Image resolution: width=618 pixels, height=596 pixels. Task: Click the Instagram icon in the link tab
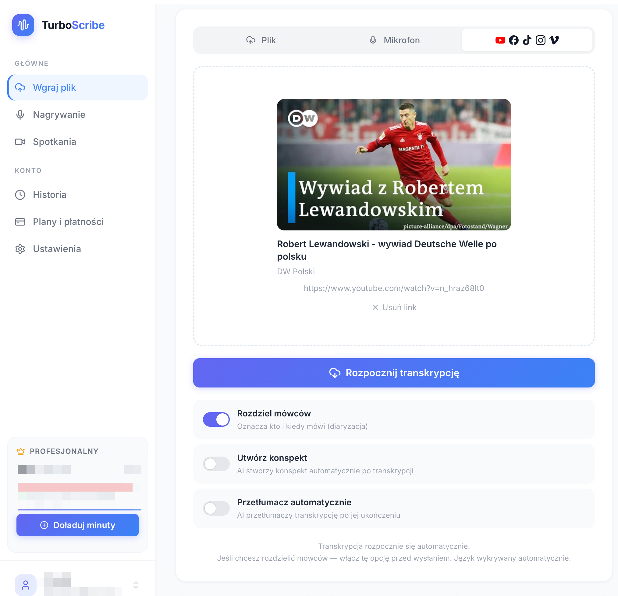540,40
